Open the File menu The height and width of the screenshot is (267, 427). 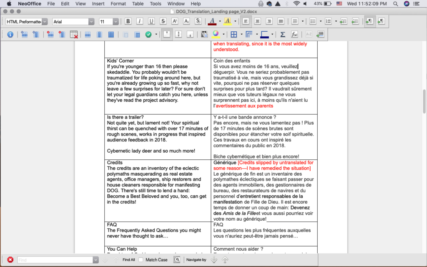(x=51, y=4)
